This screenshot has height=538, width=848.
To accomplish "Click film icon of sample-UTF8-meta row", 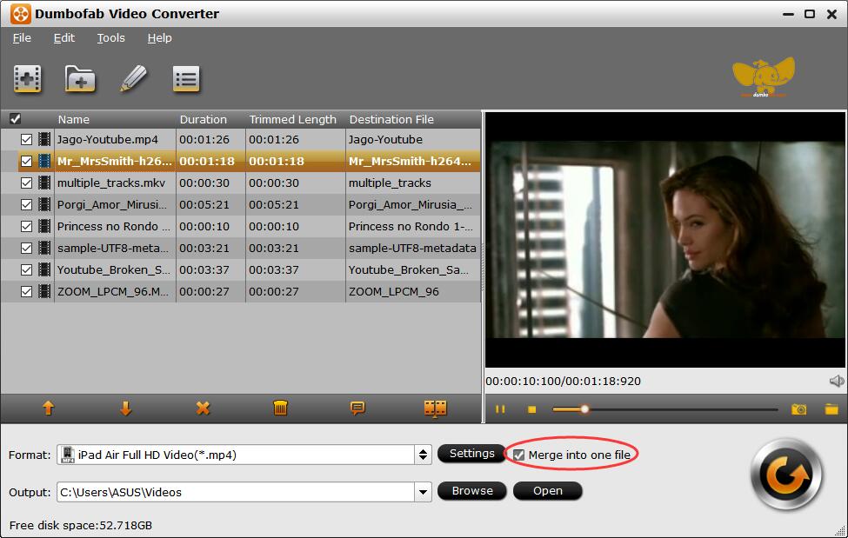I will (x=44, y=249).
